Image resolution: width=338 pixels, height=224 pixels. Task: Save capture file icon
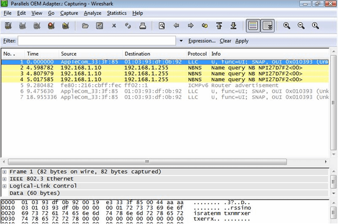(x=100, y=26)
